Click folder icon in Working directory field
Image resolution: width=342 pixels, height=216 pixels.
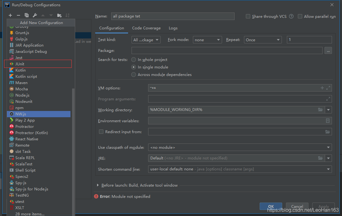click(x=320, y=110)
